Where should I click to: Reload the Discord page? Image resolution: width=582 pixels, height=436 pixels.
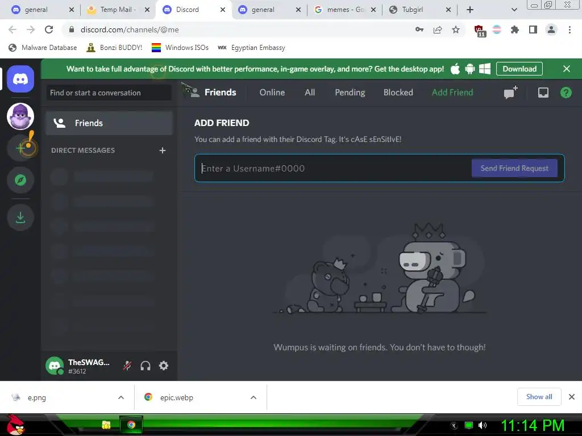[49, 30]
